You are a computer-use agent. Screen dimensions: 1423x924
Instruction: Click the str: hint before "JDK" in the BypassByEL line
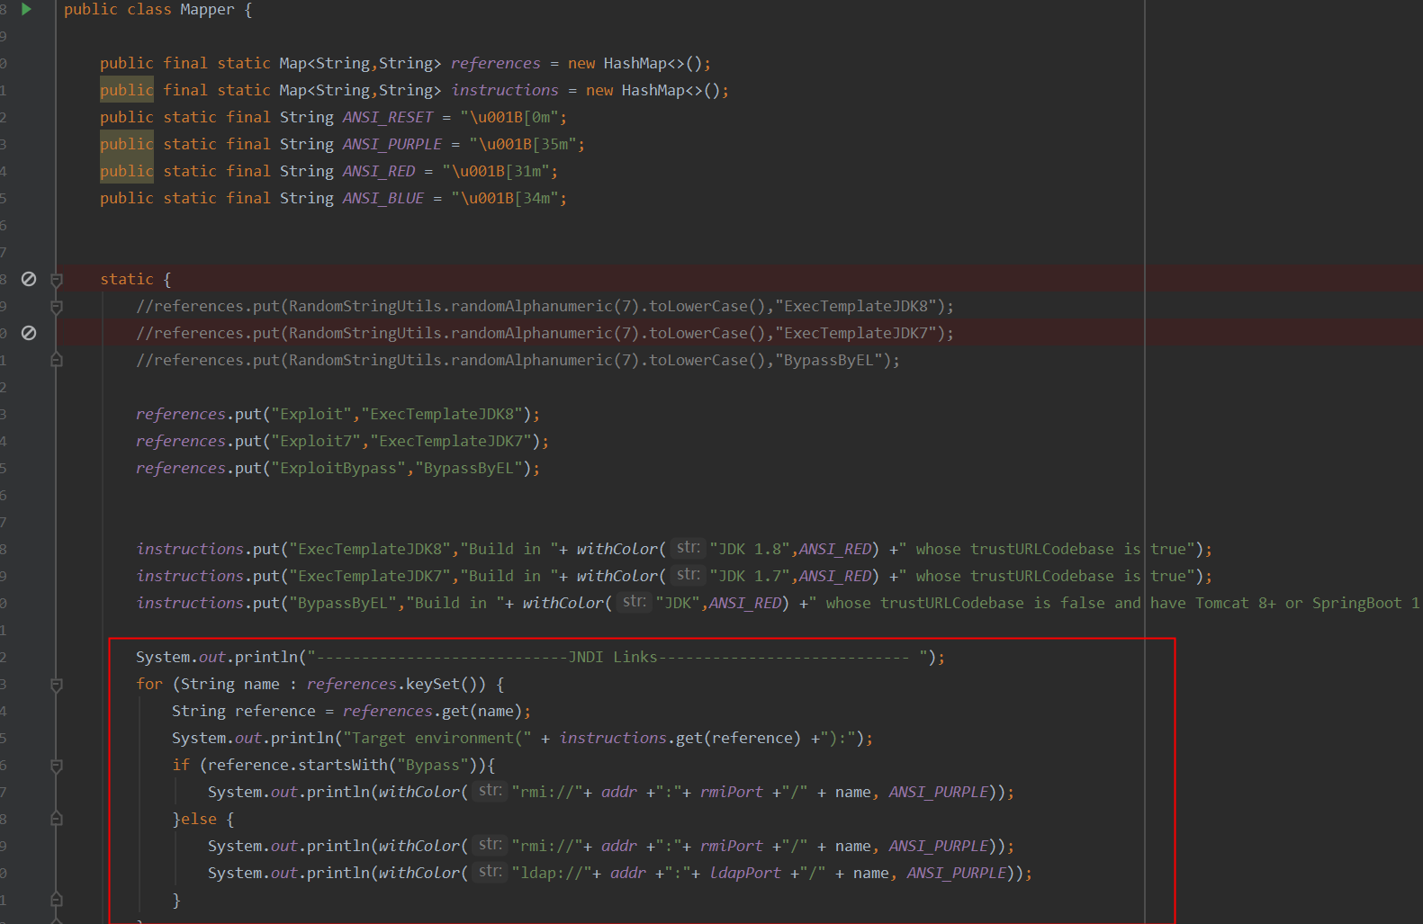pyautogui.click(x=635, y=602)
